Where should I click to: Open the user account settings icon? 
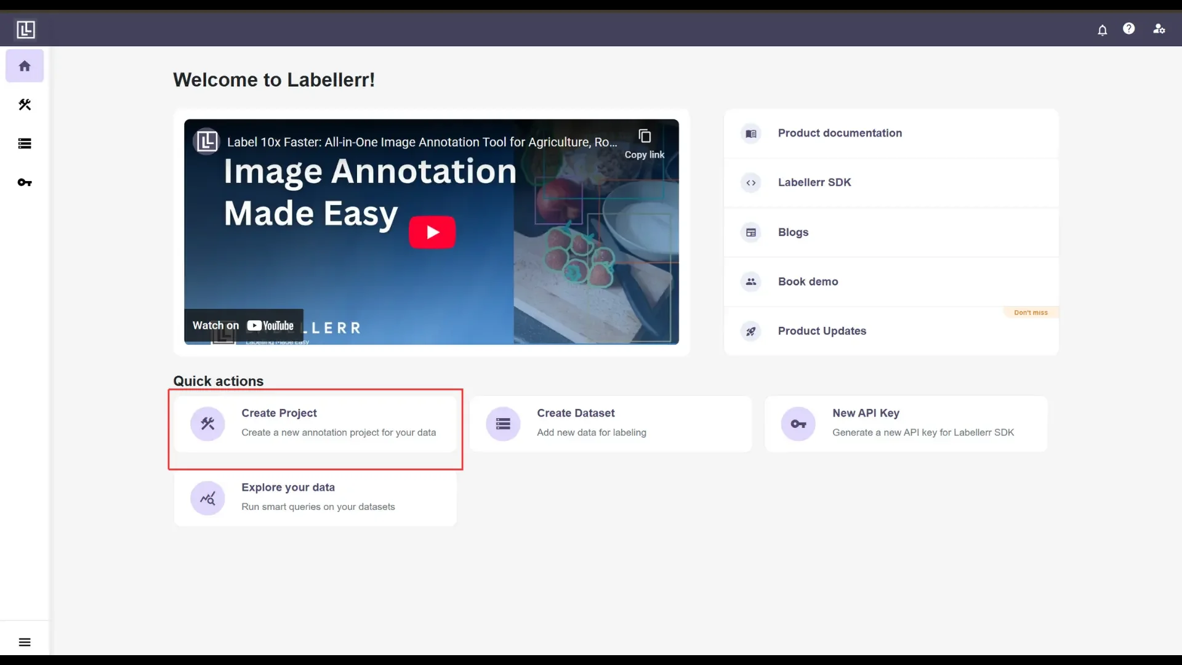pos(1159,29)
